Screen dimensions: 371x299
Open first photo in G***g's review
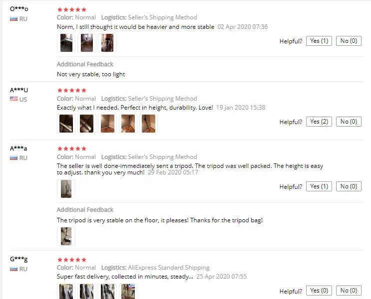pos(66,292)
